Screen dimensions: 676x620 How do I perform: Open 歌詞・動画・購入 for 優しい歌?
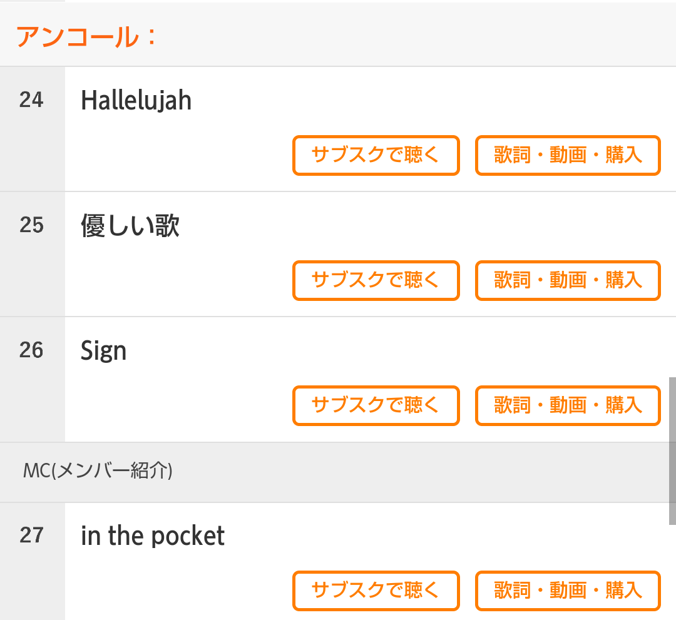point(568,280)
